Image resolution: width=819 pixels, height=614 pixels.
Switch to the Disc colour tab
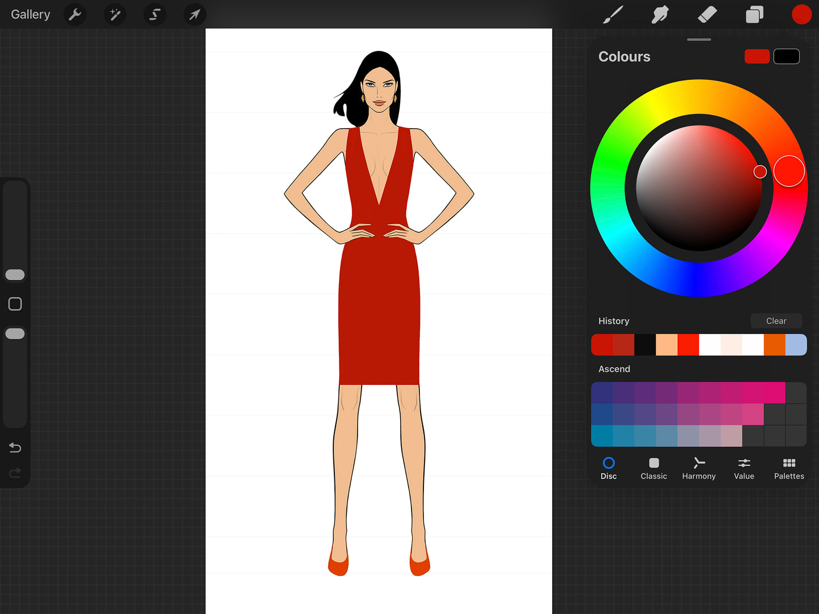pos(609,469)
